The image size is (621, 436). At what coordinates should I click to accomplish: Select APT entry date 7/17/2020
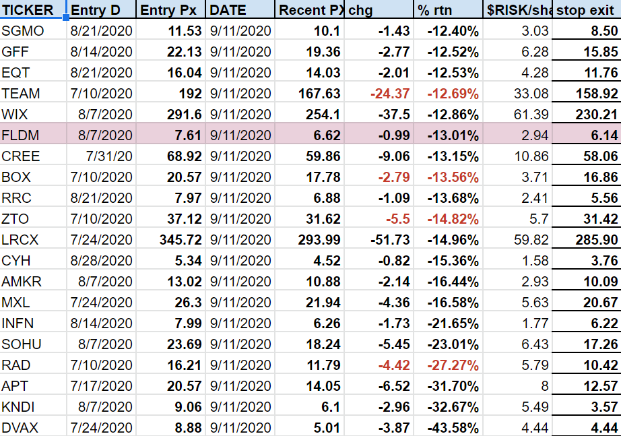102,386
